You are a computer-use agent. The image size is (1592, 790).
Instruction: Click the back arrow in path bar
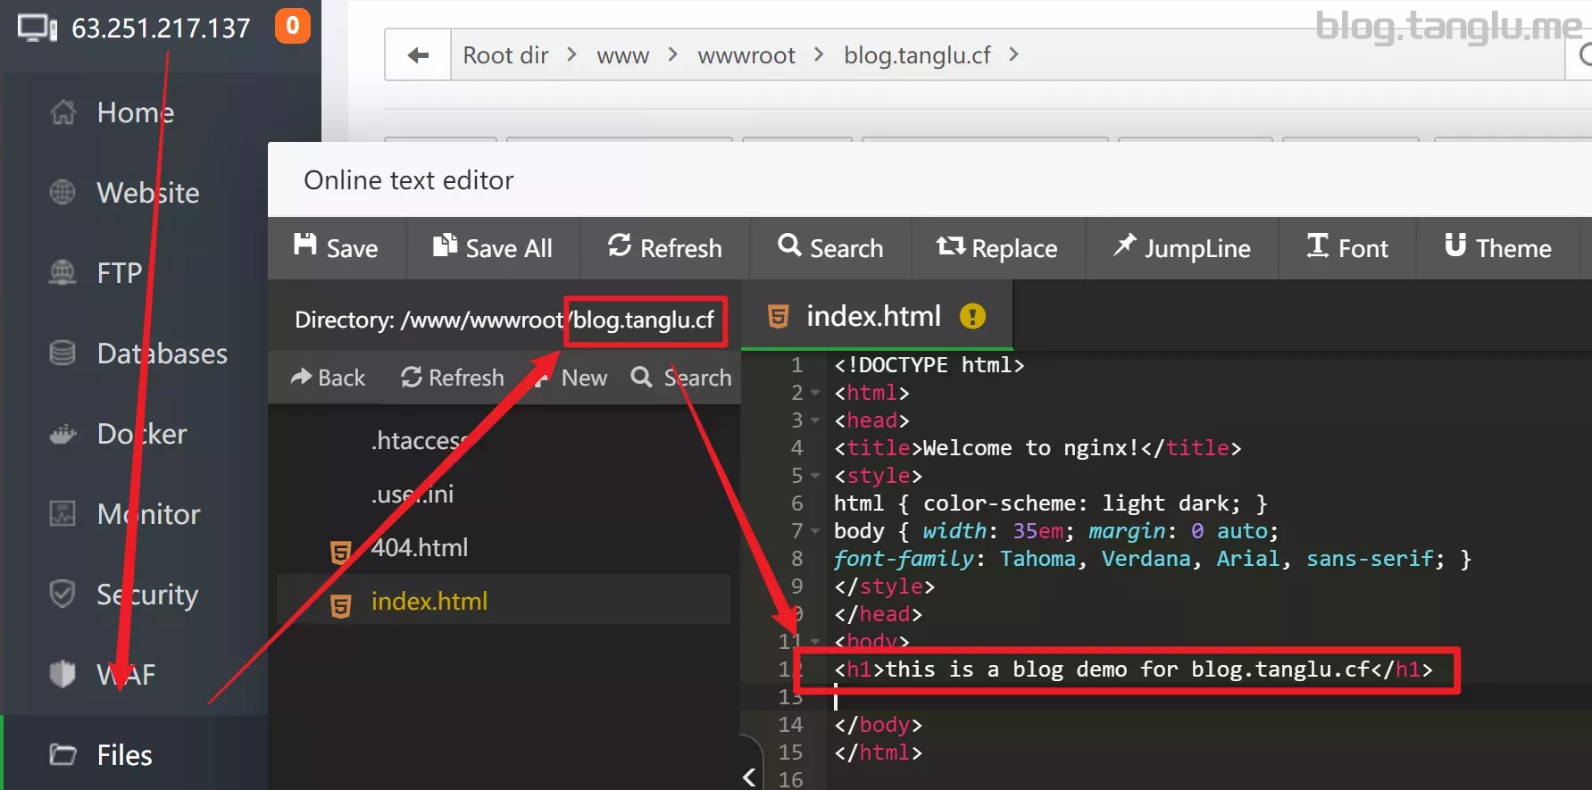[x=418, y=55]
